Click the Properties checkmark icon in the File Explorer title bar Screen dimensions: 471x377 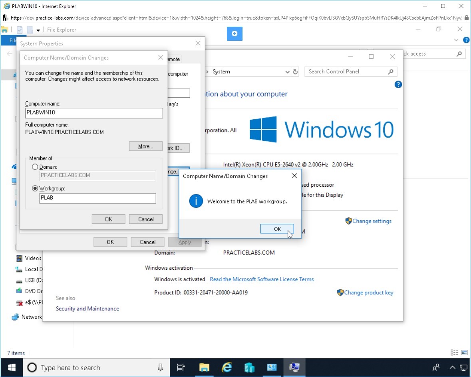pyautogui.click(x=20, y=30)
